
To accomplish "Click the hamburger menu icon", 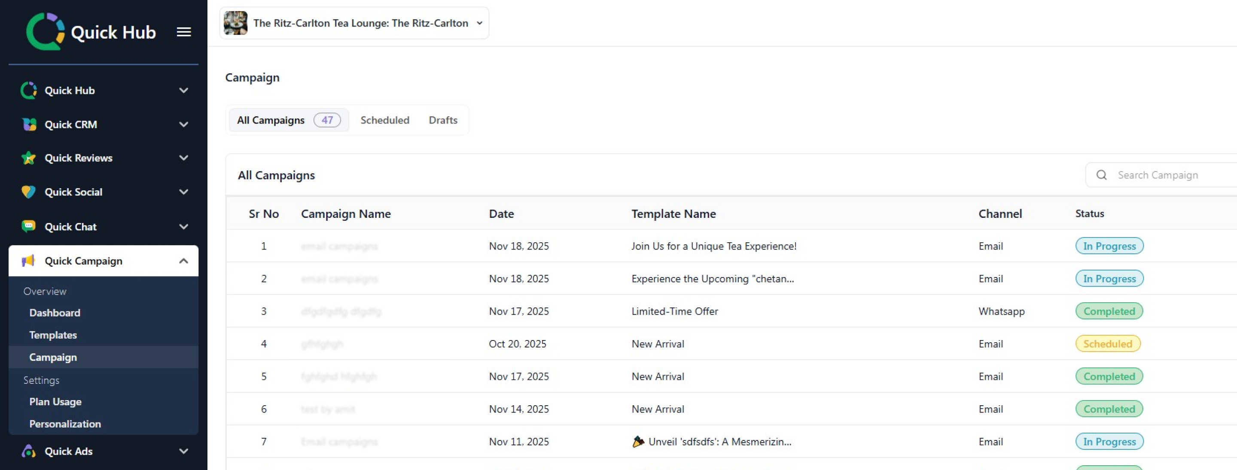I will point(183,32).
